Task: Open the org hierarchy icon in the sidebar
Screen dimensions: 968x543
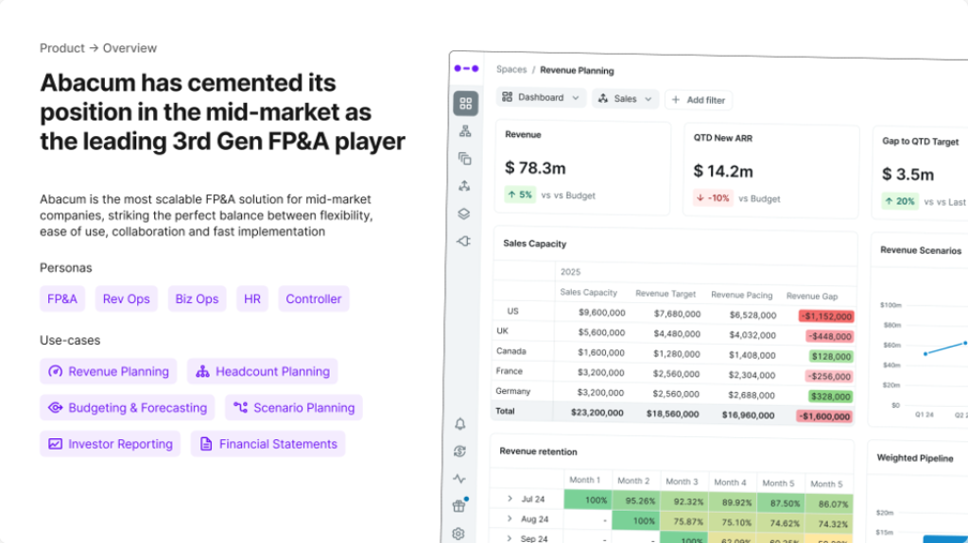Action: point(465,131)
